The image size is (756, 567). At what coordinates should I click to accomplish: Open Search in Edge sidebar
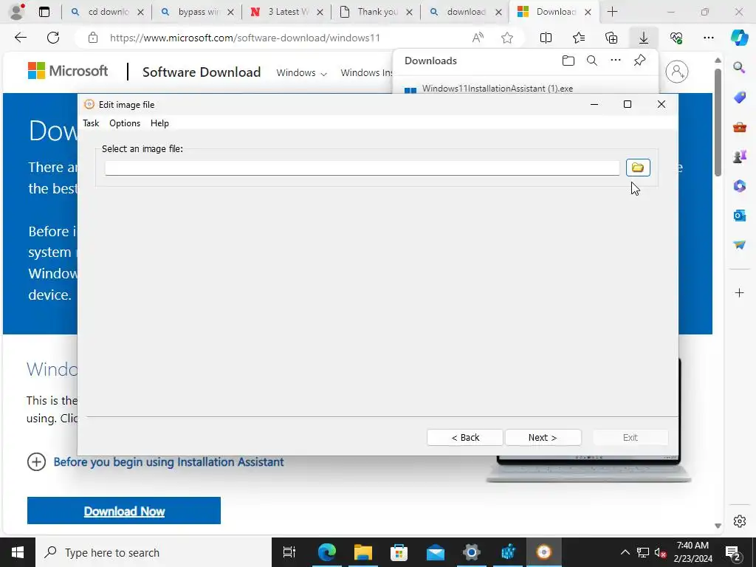point(739,67)
